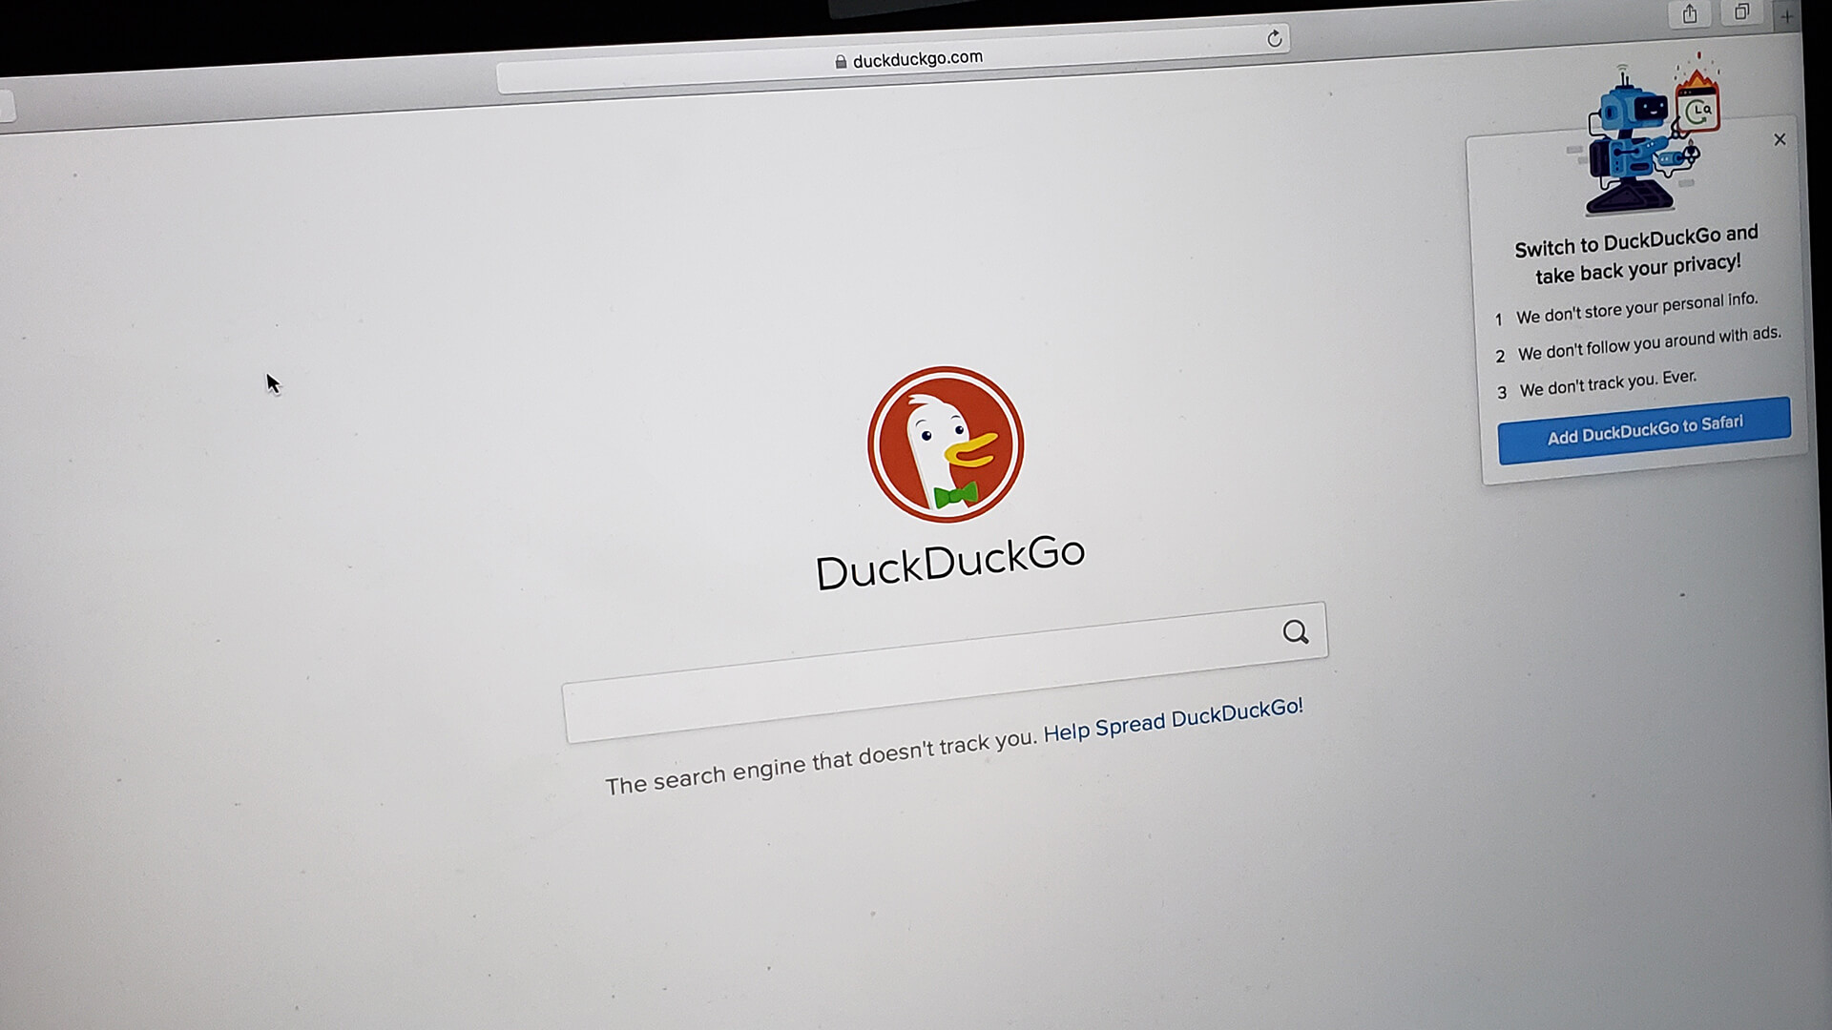Click the DuckDuckGo search icon
The height and width of the screenshot is (1030, 1832).
(x=1294, y=631)
